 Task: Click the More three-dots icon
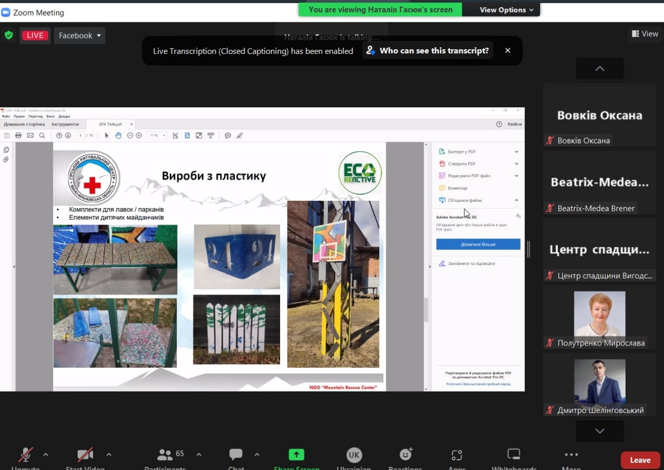coord(571,455)
